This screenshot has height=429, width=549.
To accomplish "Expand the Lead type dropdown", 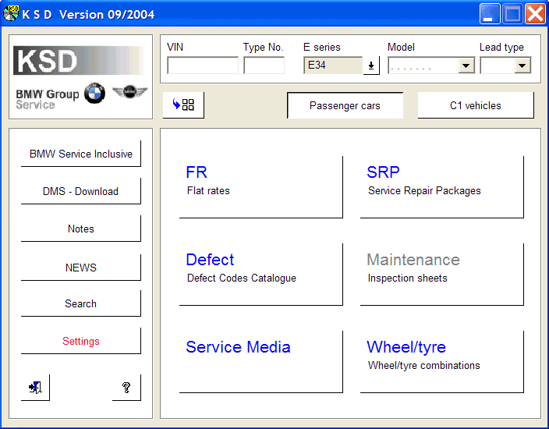I will pyautogui.click(x=522, y=66).
